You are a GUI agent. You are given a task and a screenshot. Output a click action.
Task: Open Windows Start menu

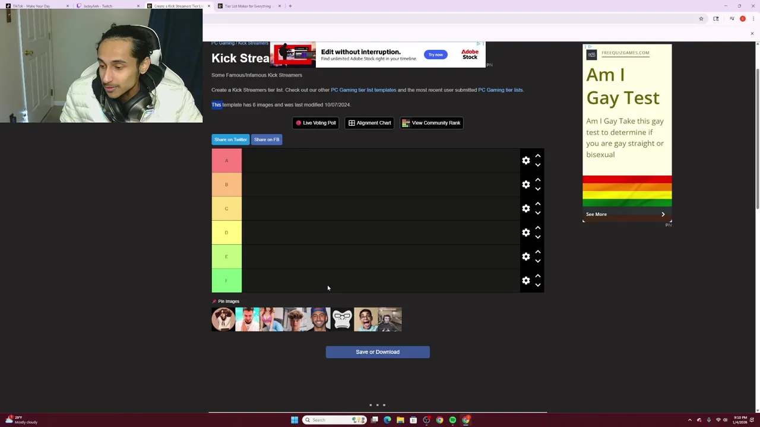(294, 420)
